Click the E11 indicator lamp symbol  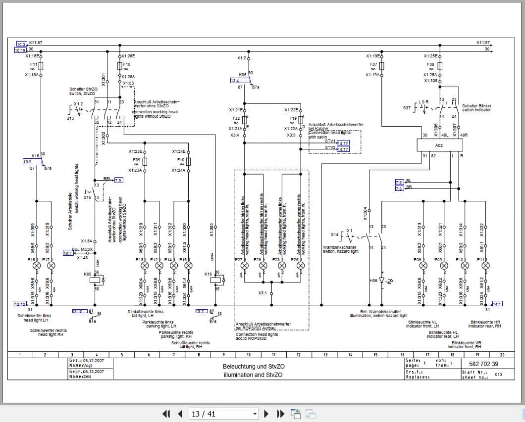click(x=485, y=266)
